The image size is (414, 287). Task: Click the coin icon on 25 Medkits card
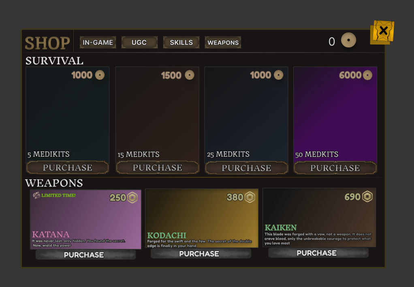point(278,75)
